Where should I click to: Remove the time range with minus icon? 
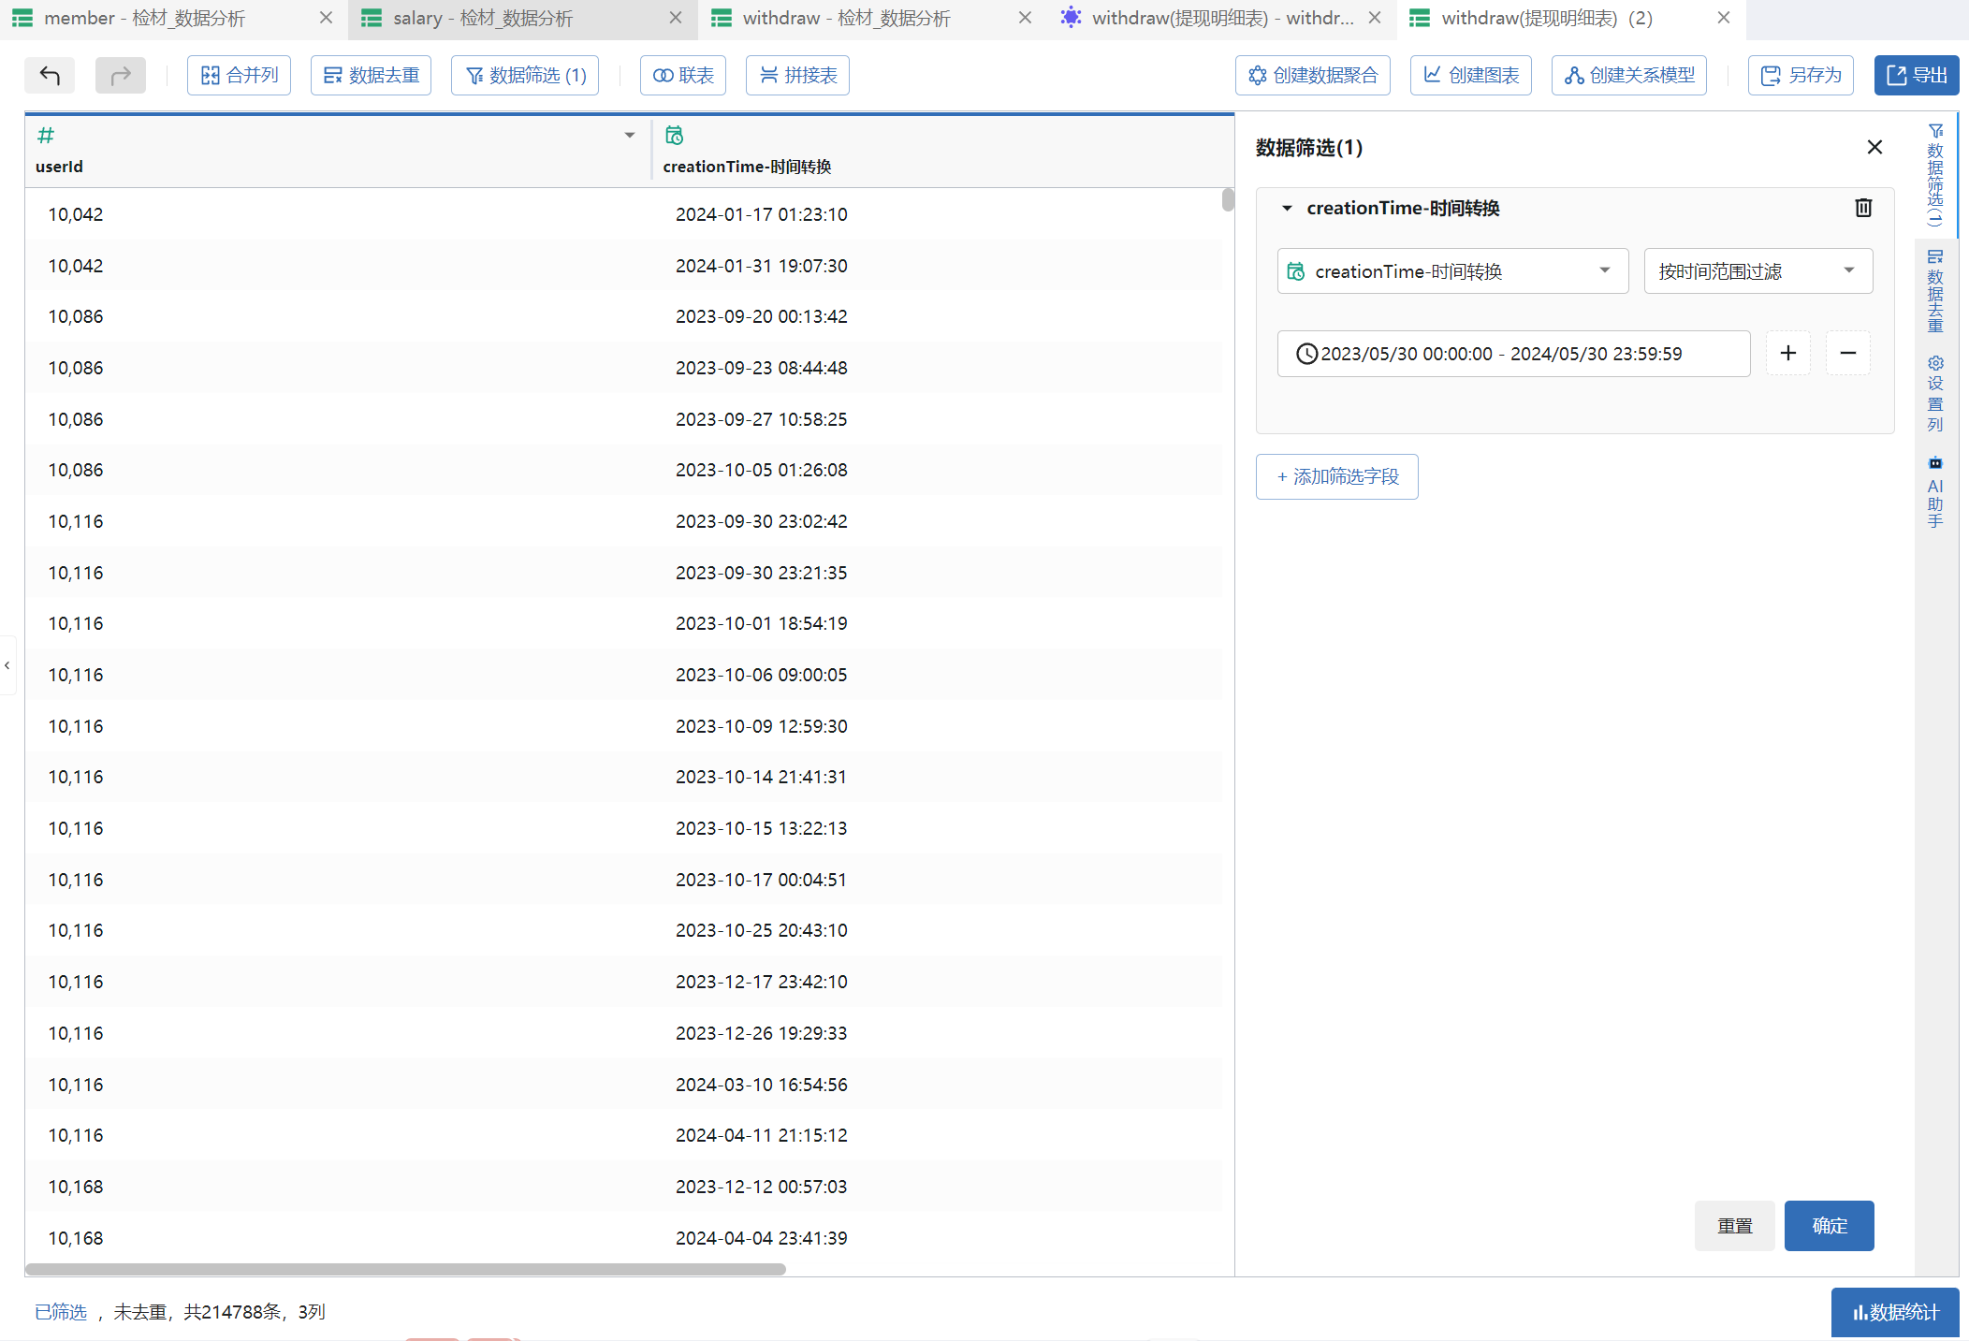coord(1847,353)
